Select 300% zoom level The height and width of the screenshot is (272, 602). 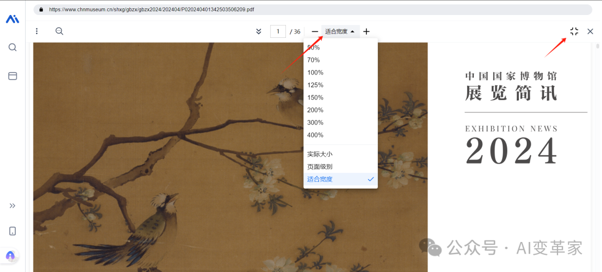click(x=341, y=122)
